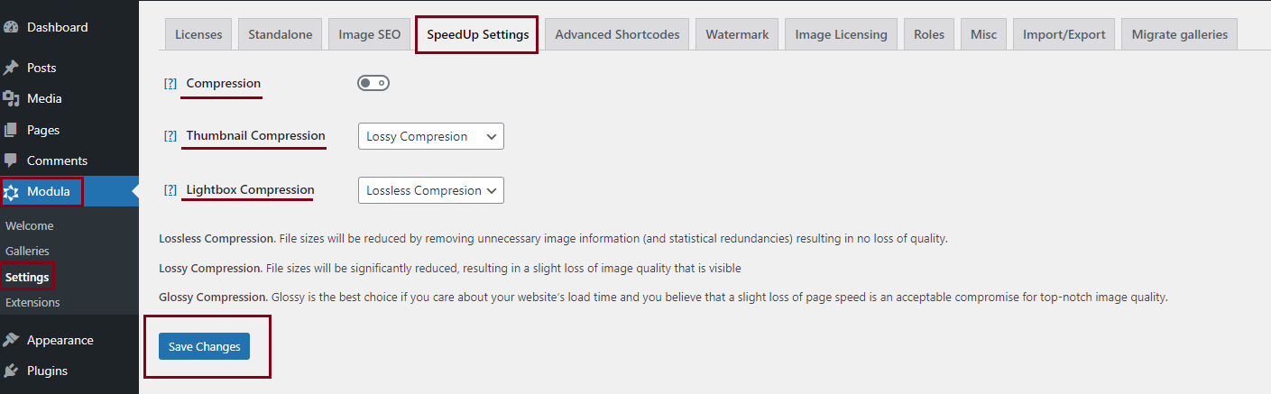Image resolution: width=1271 pixels, height=394 pixels.
Task: Open the Advanced Shortcodes tab
Action: coord(617,34)
